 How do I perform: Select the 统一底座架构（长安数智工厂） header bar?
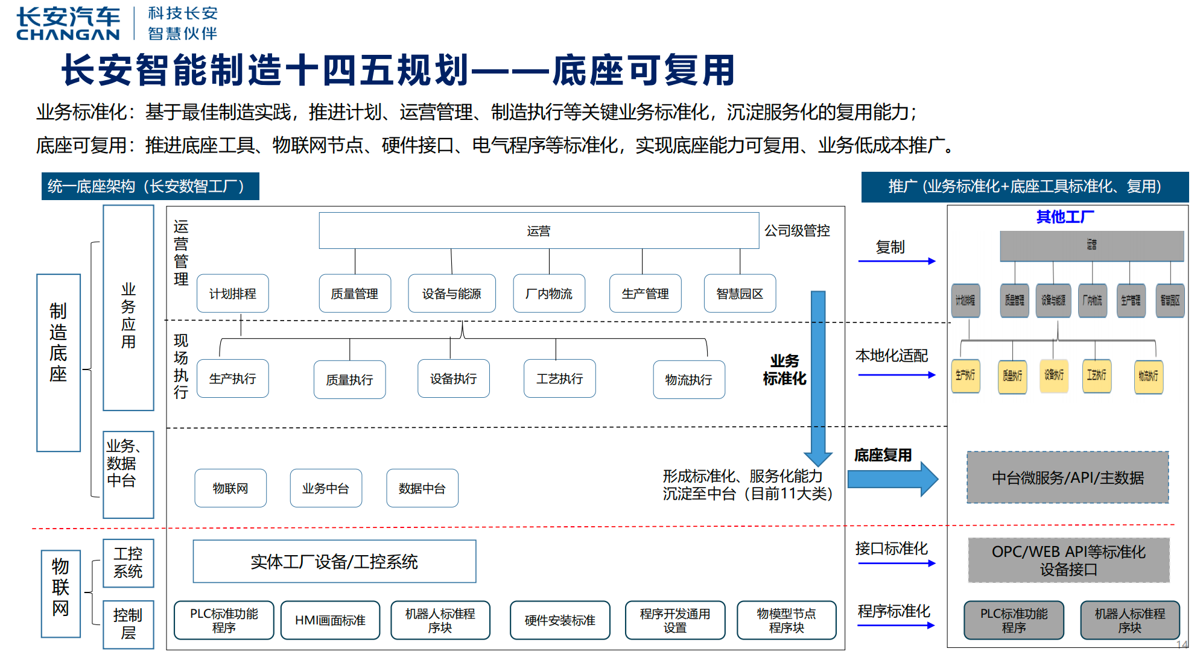click(150, 186)
